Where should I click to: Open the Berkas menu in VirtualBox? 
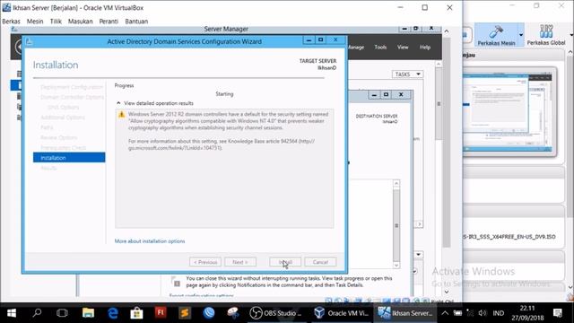click(11, 22)
